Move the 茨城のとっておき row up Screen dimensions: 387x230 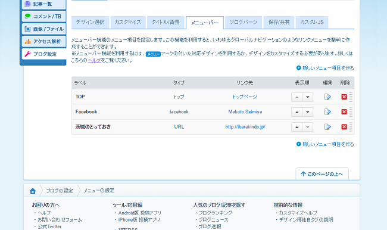pyautogui.click(x=297, y=128)
